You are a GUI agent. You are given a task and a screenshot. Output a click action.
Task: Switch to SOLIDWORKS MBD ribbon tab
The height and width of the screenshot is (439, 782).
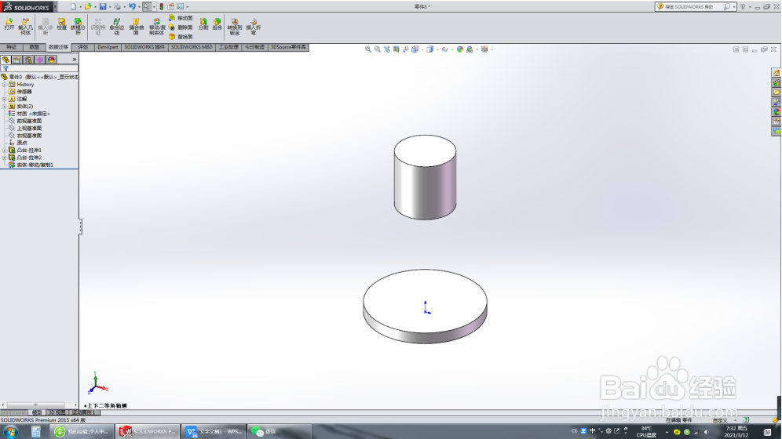[192, 47]
